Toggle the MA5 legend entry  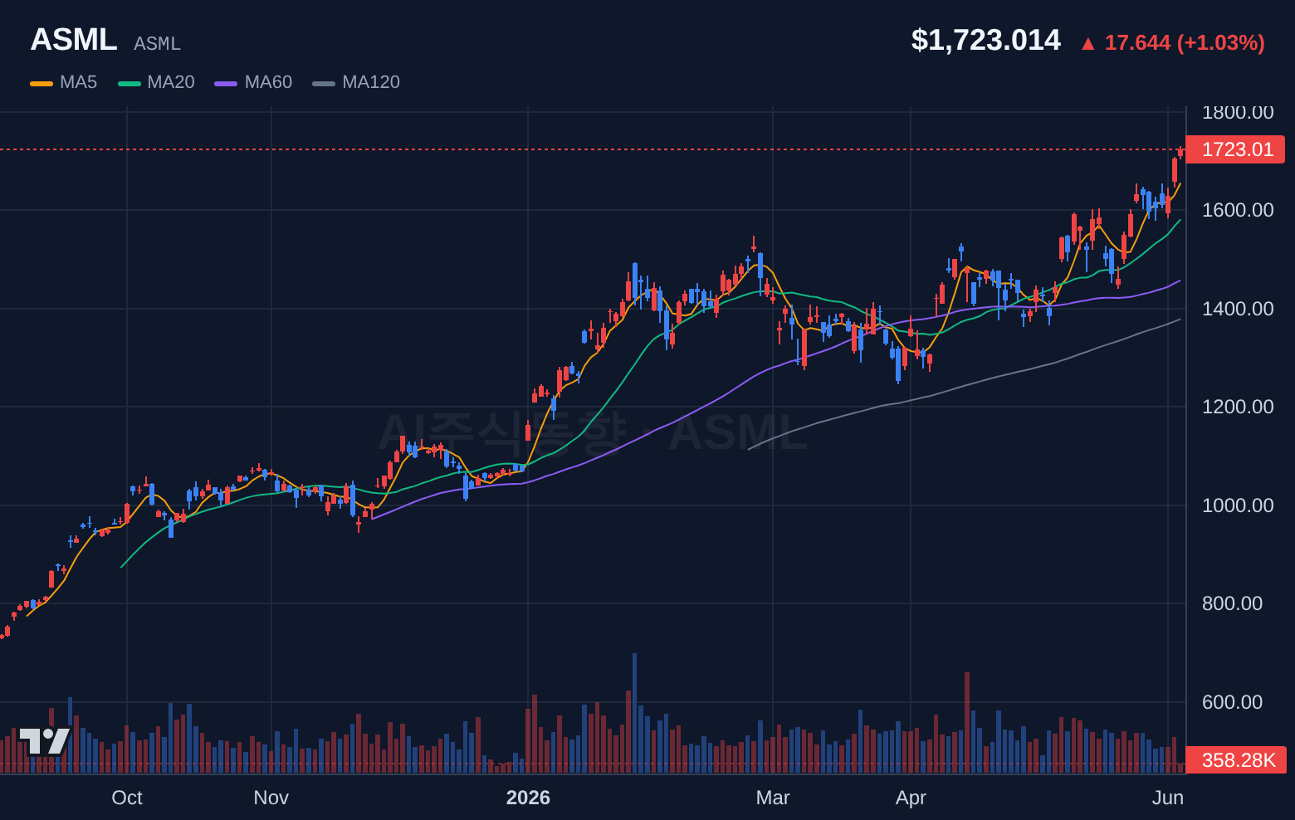tap(64, 82)
